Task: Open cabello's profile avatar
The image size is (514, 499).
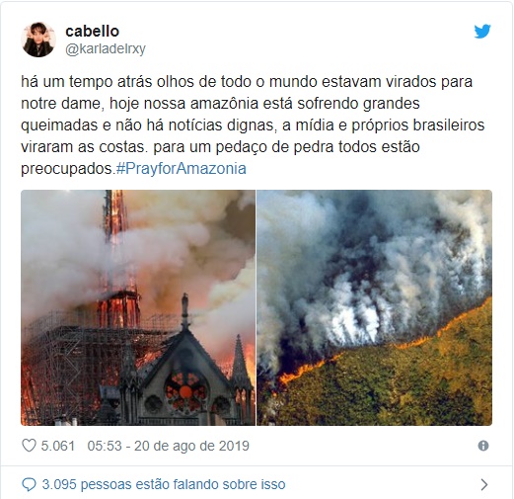Action: click(38, 40)
